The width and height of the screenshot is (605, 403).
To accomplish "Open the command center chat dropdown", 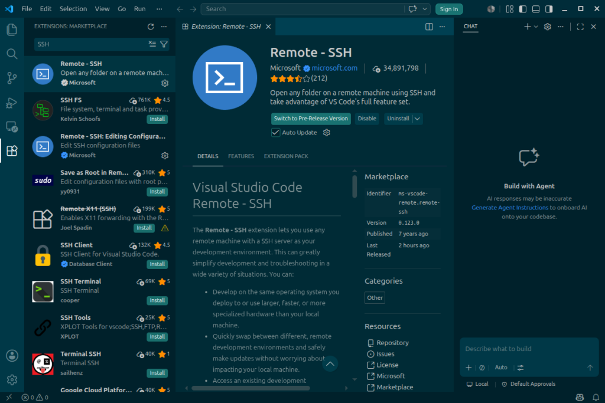I will coord(425,9).
